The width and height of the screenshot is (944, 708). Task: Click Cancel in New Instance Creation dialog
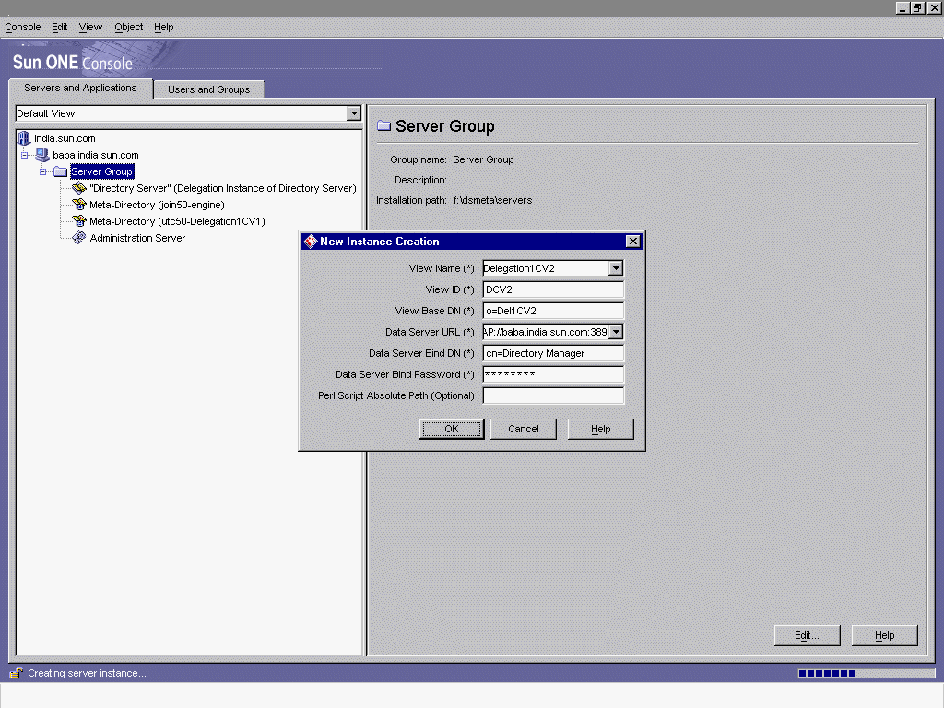(x=524, y=429)
